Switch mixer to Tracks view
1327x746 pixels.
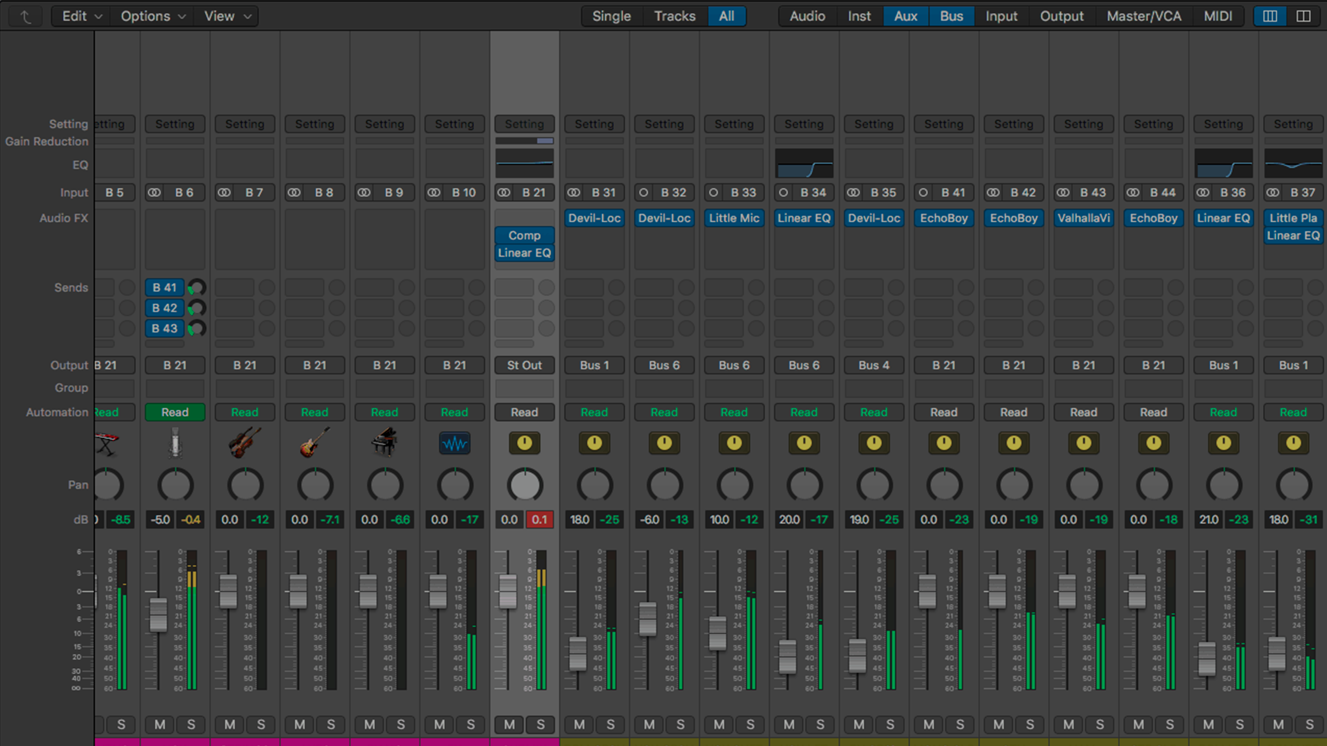click(x=675, y=16)
